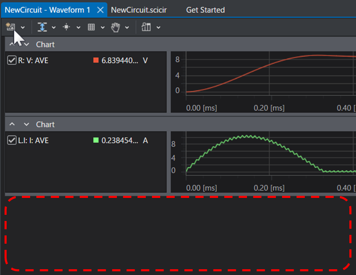
Task: Move the first Chart down with the arrow
Action: pos(26,44)
